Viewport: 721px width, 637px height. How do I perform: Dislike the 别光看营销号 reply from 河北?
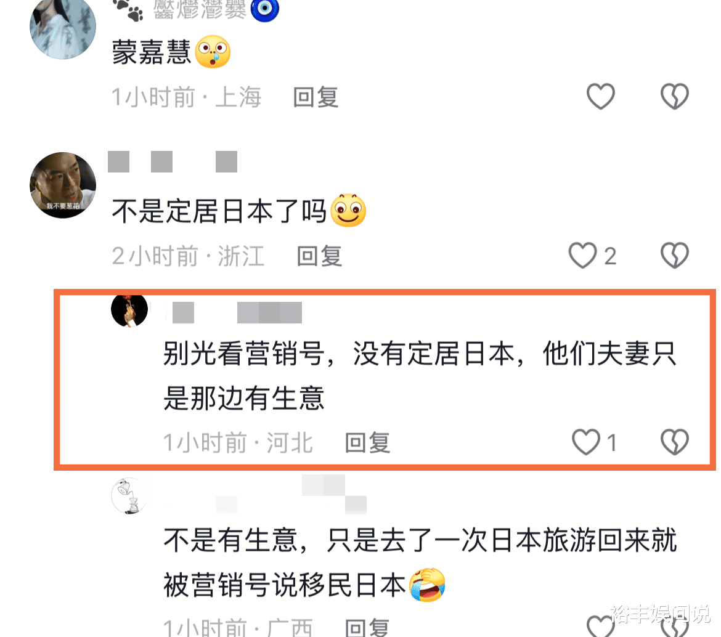click(675, 442)
